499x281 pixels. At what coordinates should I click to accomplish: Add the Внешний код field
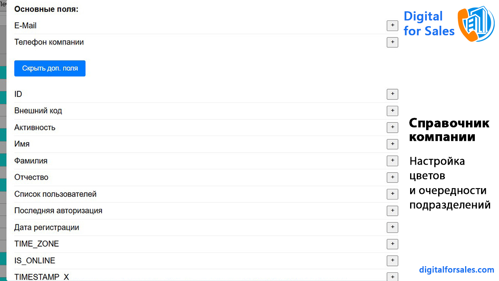[392, 111]
